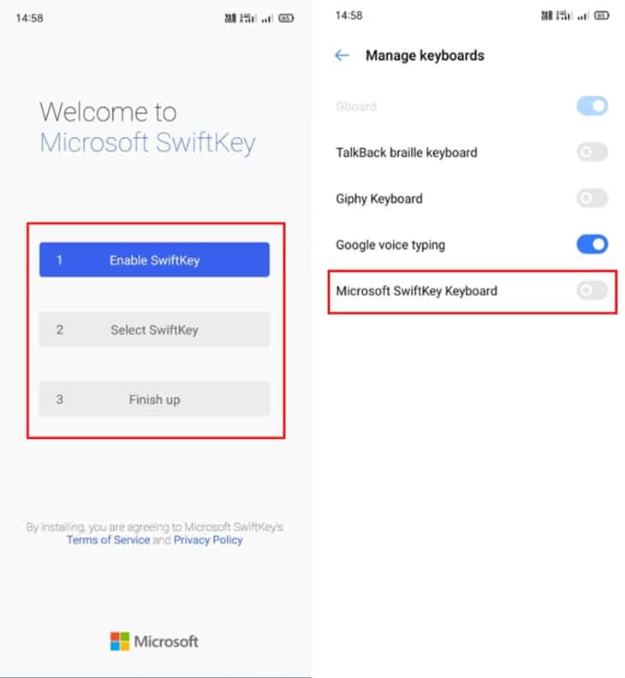Screen dimensions: 625x678
Task: Tap the Manage keyboards page title
Action: point(425,56)
